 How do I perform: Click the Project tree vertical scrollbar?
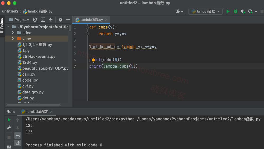coord(70,28)
